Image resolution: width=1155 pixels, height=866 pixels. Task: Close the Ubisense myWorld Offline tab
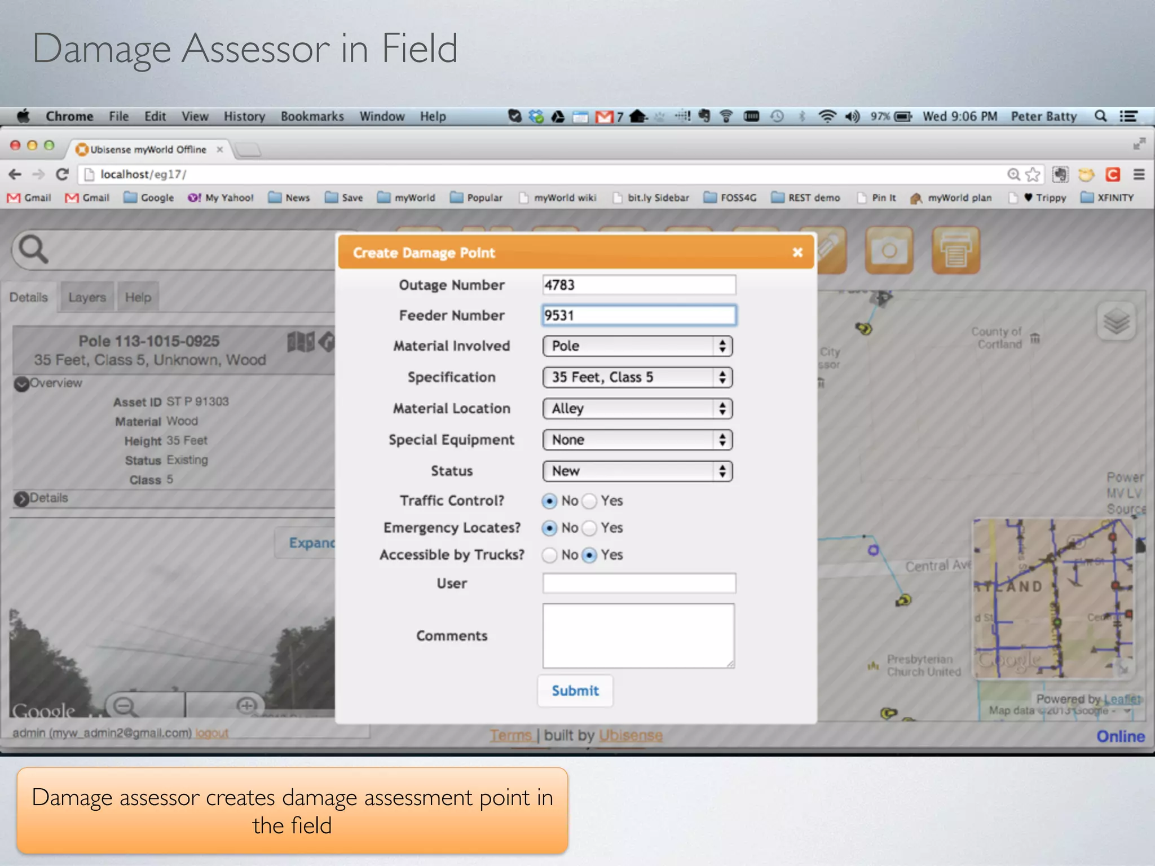[x=220, y=149]
